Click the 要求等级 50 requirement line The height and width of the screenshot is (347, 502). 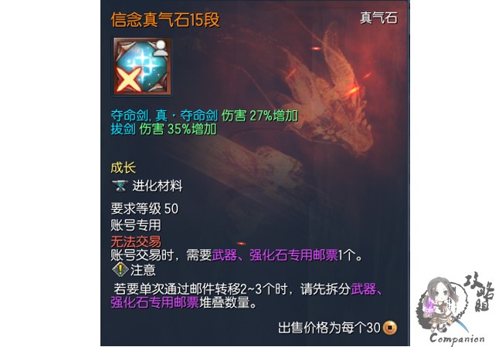[144, 209]
